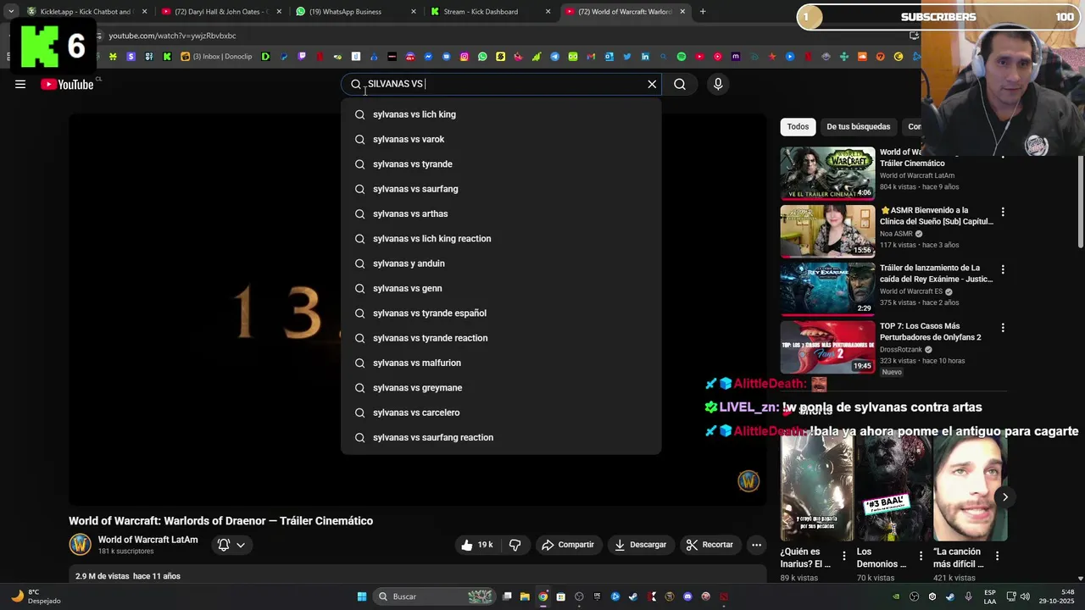The image size is (1085, 610).
Task: Advance the Shorts shelf with the right arrow
Action: (x=1004, y=497)
